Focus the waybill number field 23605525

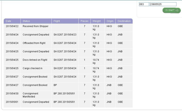tap(163, 4)
